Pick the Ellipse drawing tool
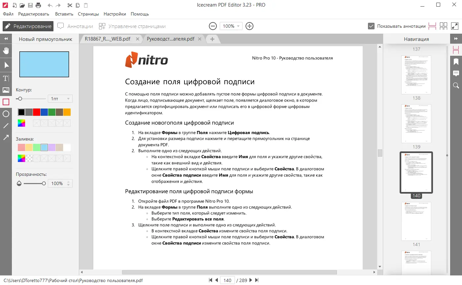The height and width of the screenshot is (285, 462). click(x=6, y=114)
